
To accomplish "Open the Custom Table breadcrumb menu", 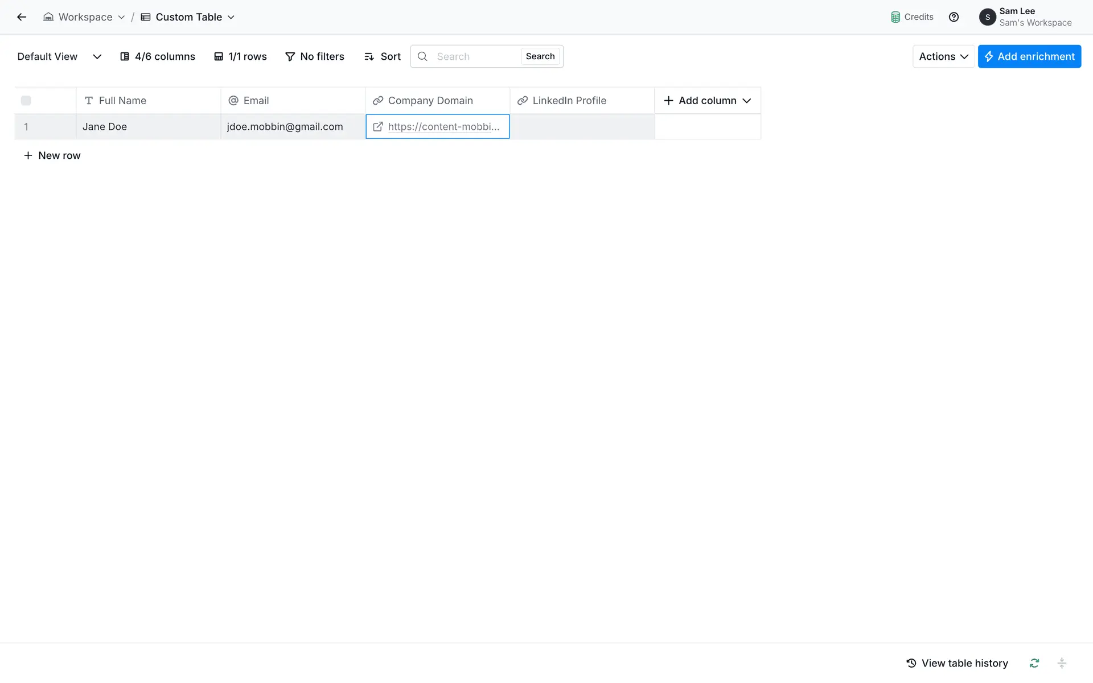I will [188, 17].
